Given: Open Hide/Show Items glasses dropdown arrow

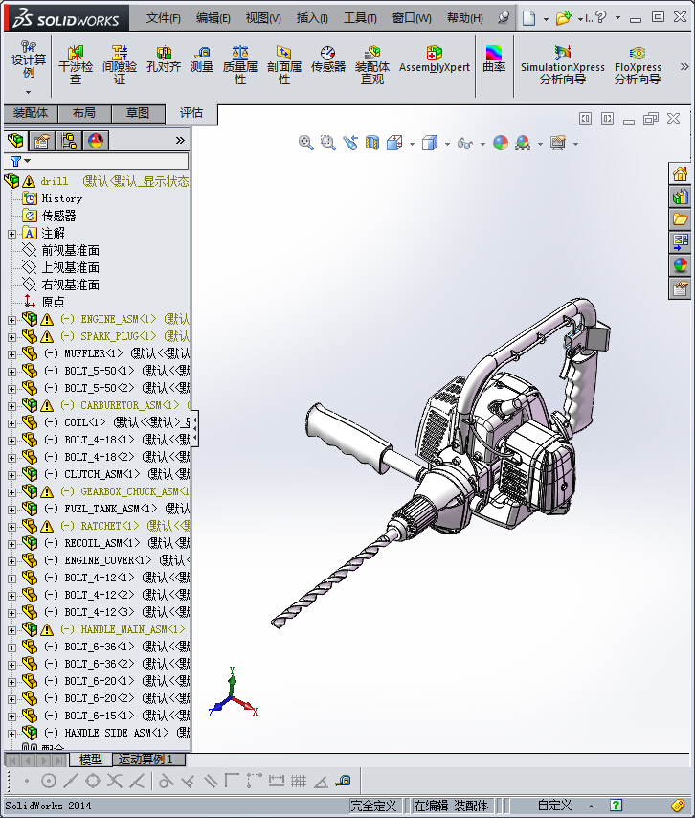Looking at the screenshot, I should [482, 144].
